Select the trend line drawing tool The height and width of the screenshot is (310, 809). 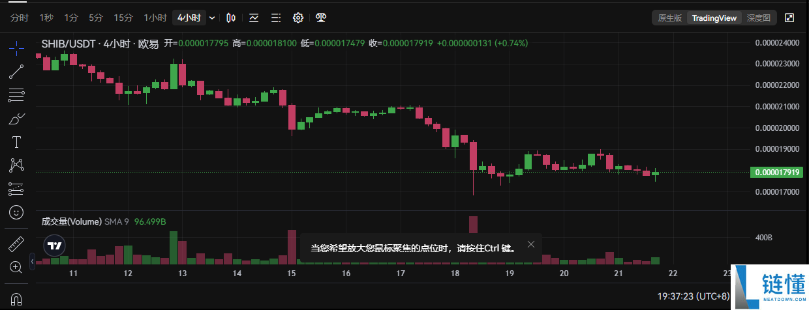coord(16,72)
